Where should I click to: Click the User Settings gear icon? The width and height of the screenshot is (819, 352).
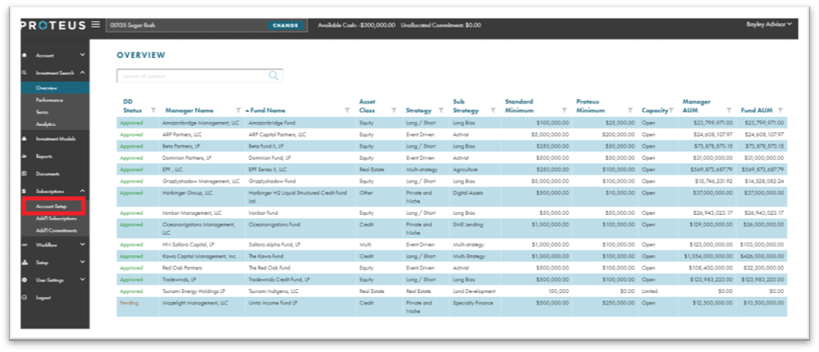tap(25, 280)
